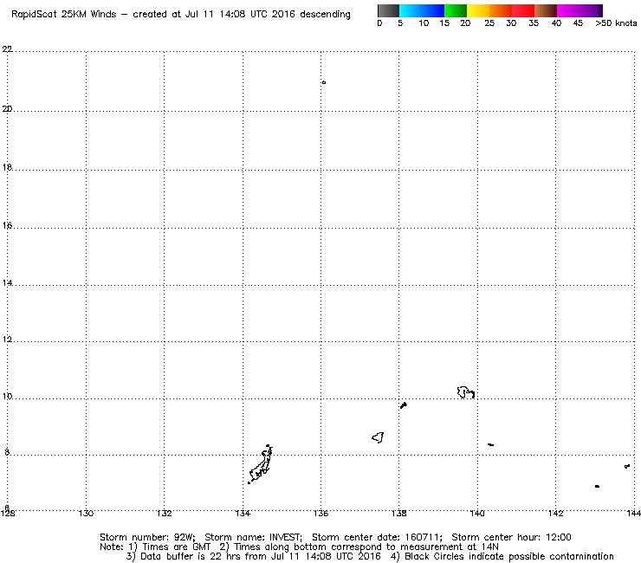The width and height of the screenshot is (641, 563).
Task: Click the title text 'RapidScat 25KM Winds'
Action: tap(64, 15)
